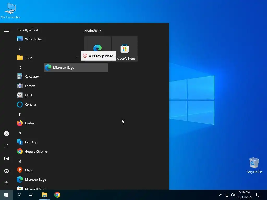Open Task View on taskbar
Screen dimensions: 267x200
point(31,195)
